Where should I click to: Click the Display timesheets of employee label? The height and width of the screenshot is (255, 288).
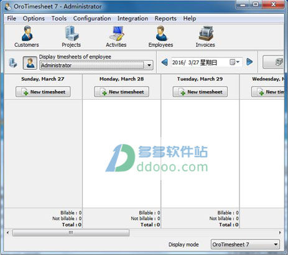coord(75,57)
